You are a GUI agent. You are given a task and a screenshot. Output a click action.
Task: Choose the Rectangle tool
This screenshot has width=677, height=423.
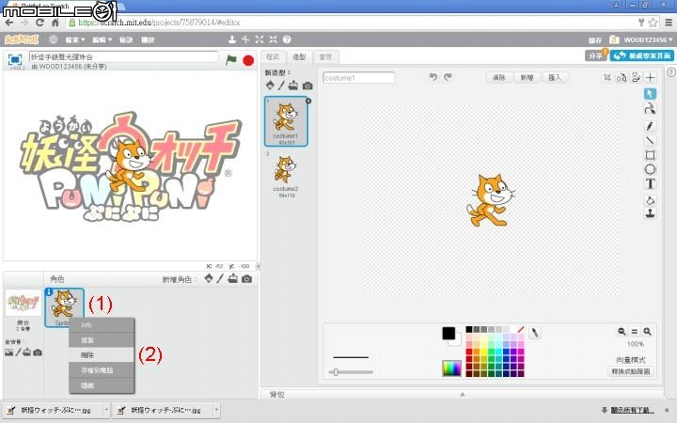[650, 155]
